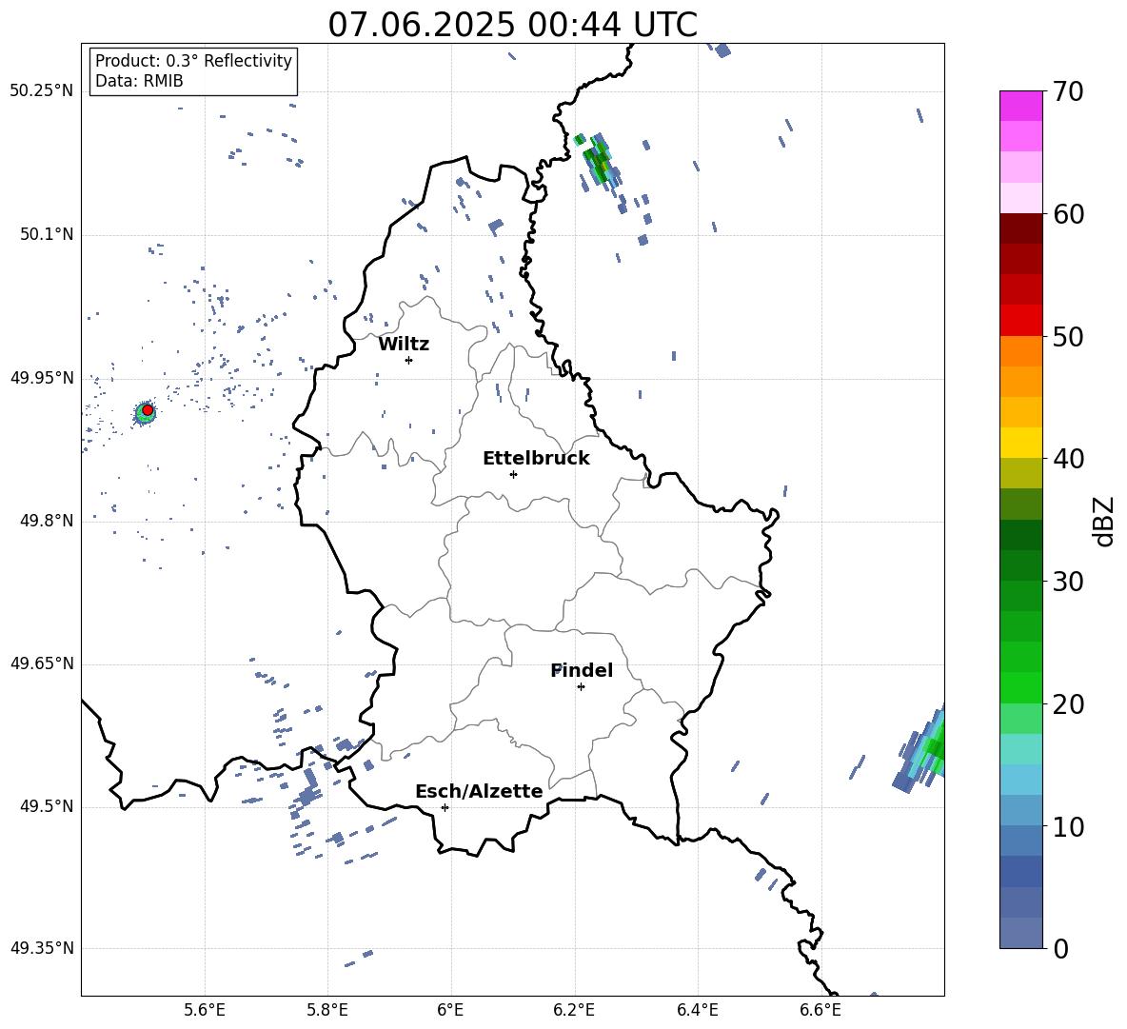Screen dimensions: 1127x1029
Task: Click the Findel station label
Action: [582, 670]
